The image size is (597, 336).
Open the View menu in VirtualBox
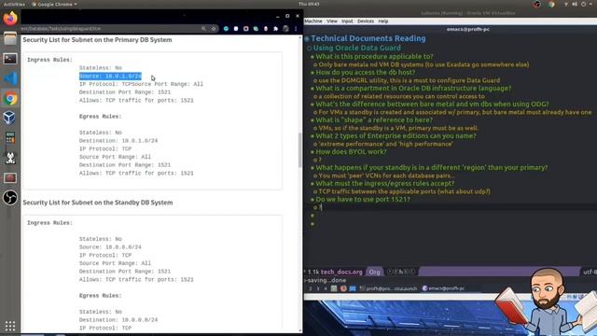(x=332, y=21)
